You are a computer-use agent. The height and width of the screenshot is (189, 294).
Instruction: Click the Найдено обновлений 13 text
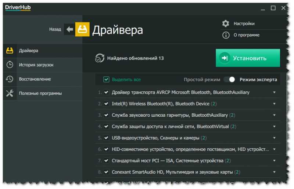tap(135, 58)
